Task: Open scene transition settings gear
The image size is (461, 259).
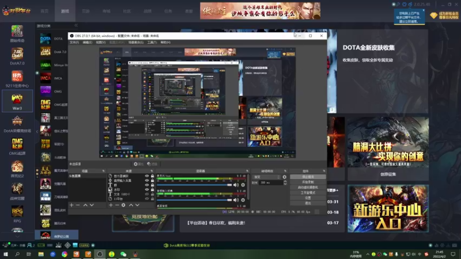Action: (284, 177)
